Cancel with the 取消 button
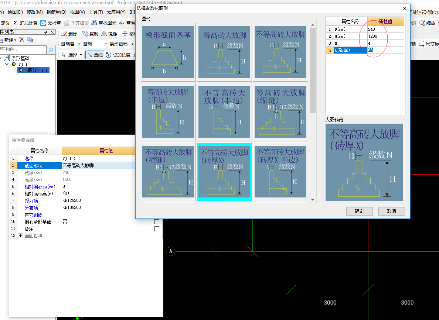This screenshot has height=320, width=439. point(391,211)
